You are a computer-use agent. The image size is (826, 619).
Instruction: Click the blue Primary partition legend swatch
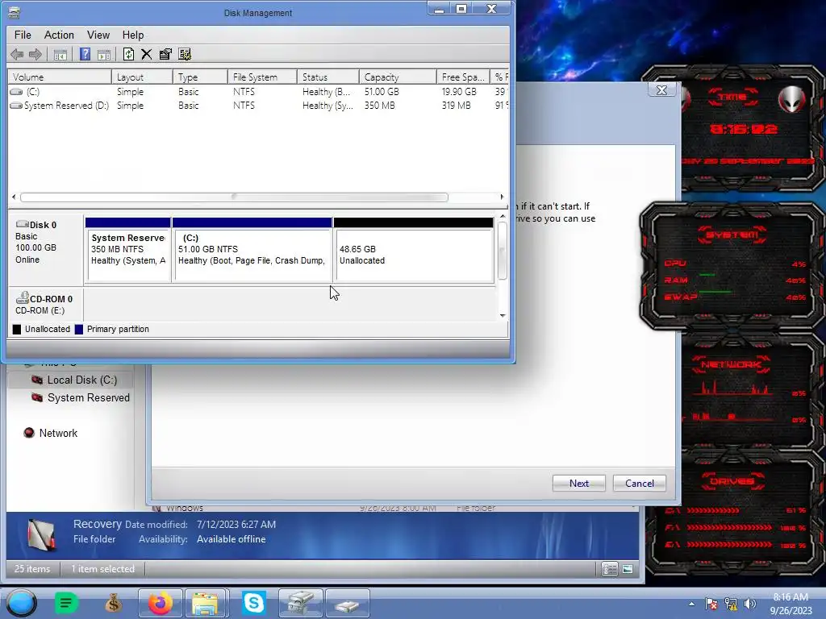pos(79,330)
